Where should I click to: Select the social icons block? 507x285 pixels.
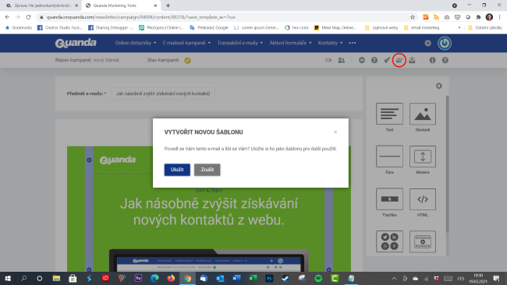click(389, 241)
